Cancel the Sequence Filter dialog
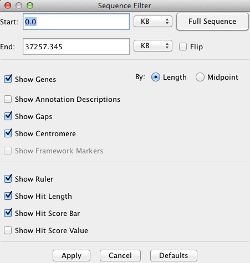 tap(120, 255)
